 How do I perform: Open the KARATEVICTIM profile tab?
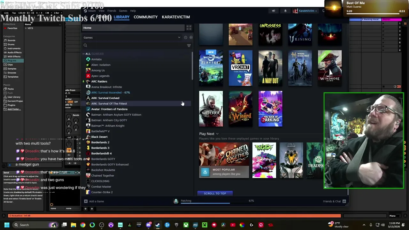[x=176, y=17]
